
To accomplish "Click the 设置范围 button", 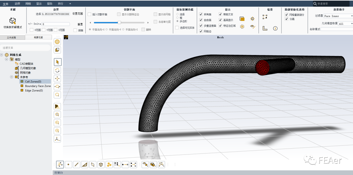I will 77,14.
